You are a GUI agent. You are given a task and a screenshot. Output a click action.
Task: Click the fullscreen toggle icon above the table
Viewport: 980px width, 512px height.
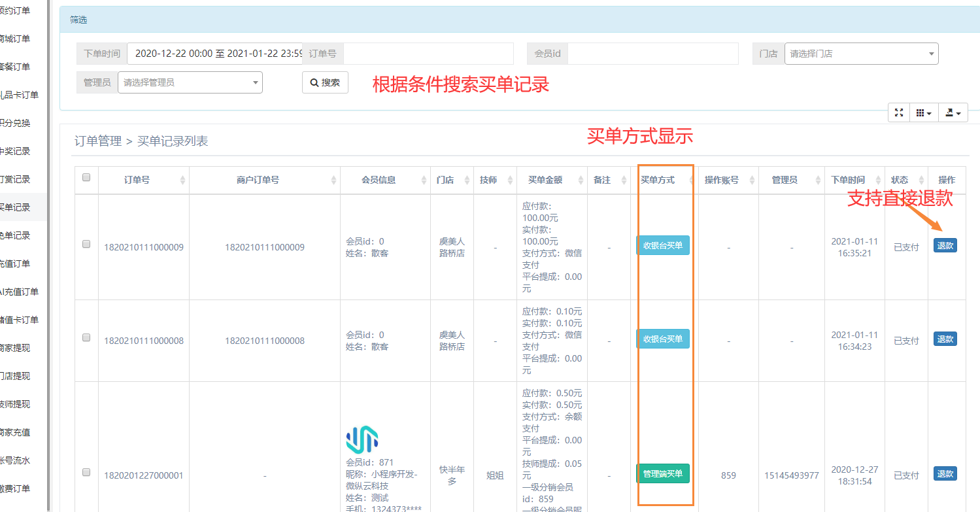tap(899, 112)
